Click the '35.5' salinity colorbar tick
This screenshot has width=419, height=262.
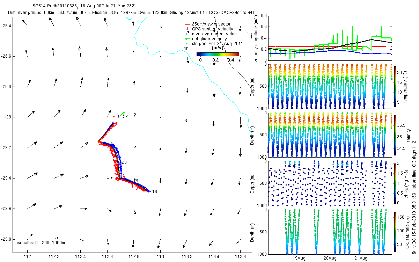[401, 125]
